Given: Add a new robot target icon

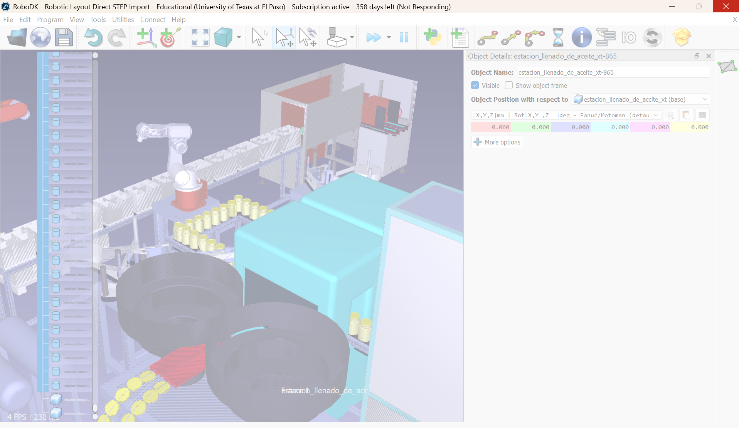Looking at the screenshot, I should (170, 37).
